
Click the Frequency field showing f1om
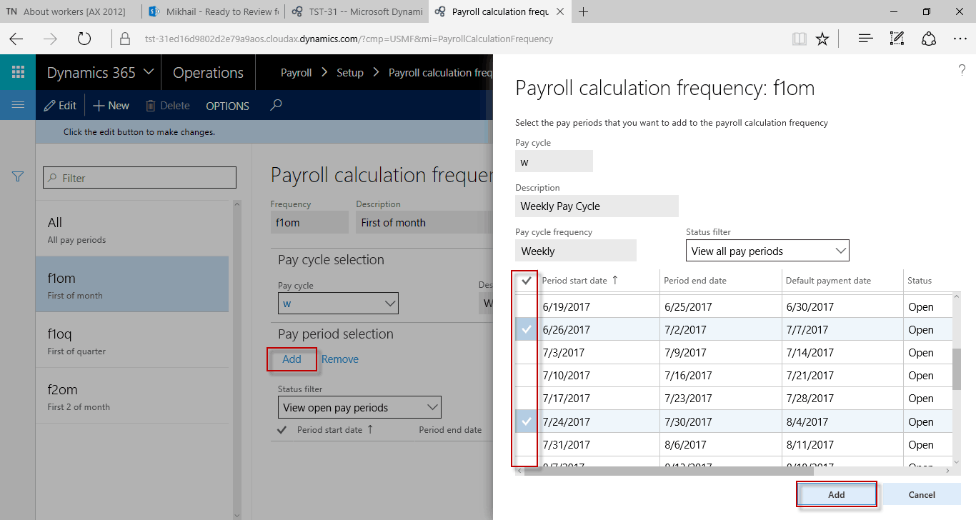[309, 223]
